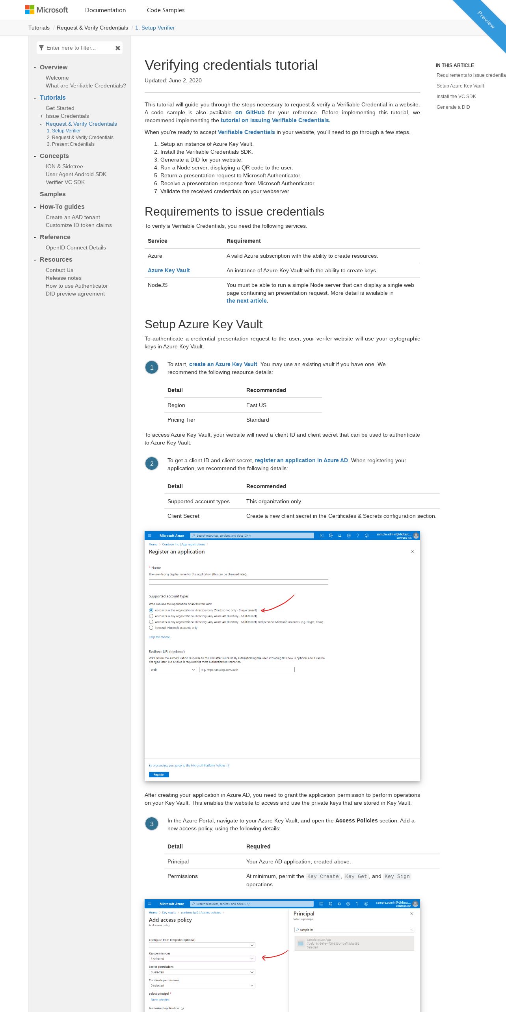Open Release notes in the sidebar
This screenshot has width=506, height=1012.
[x=63, y=278]
